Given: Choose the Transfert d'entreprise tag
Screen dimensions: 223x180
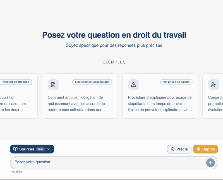Looking at the screenshot, I should point(15,82).
